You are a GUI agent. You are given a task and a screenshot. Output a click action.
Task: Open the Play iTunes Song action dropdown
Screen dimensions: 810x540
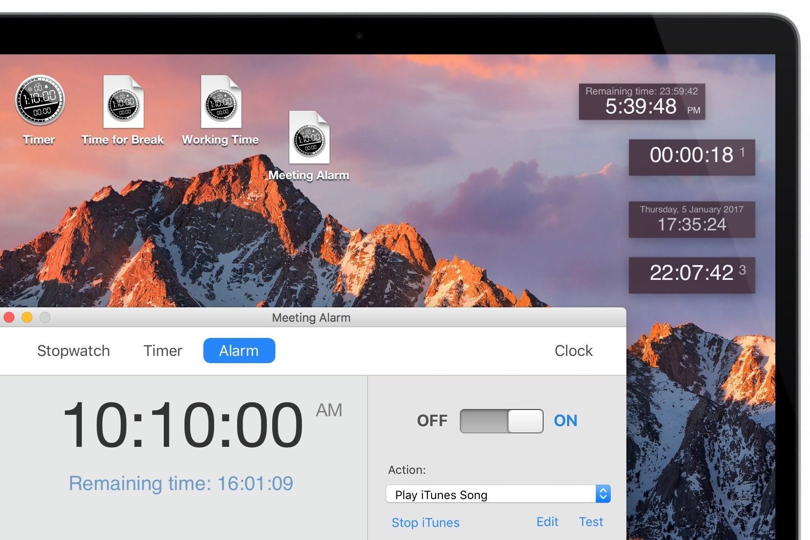(490, 495)
